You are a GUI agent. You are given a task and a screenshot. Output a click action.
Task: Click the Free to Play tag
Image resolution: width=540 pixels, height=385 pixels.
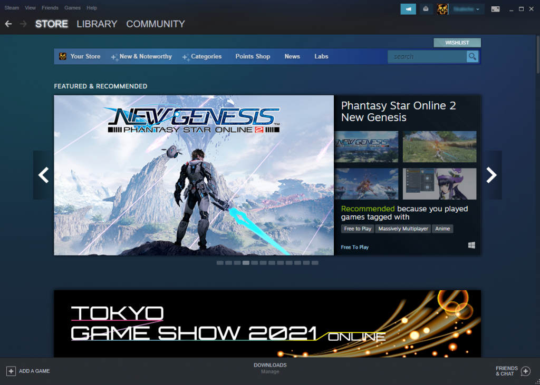(358, 229)
